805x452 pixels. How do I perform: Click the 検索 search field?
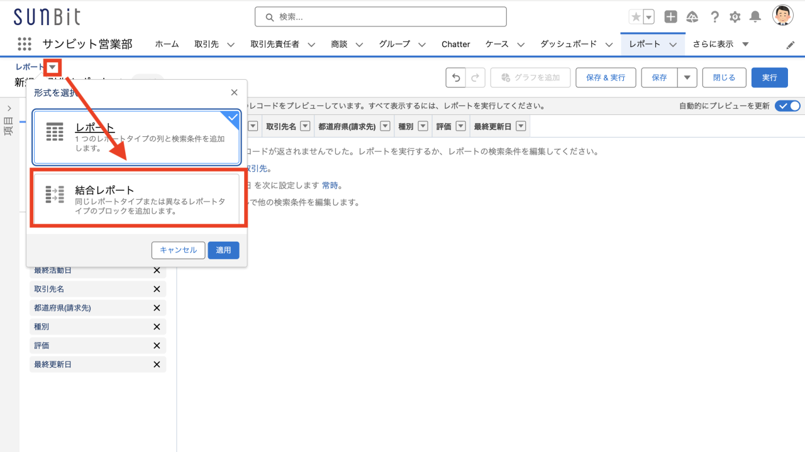[x=380, y=17]
